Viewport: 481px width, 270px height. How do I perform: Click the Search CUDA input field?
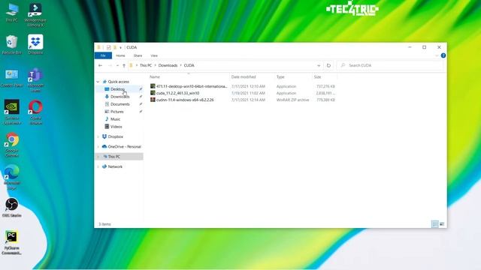[390, 65]
